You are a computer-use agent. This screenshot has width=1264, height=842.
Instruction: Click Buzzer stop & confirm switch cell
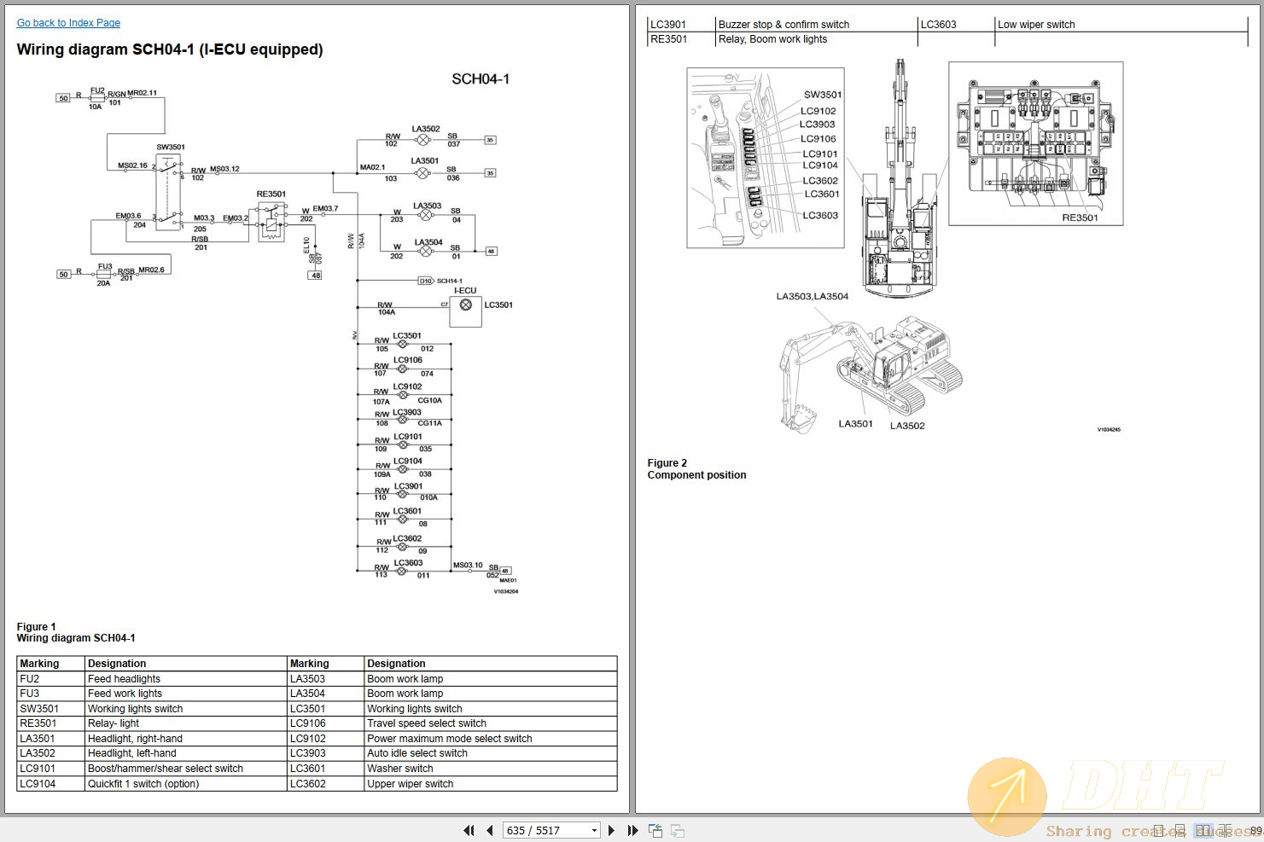click(x=817, y=25)
